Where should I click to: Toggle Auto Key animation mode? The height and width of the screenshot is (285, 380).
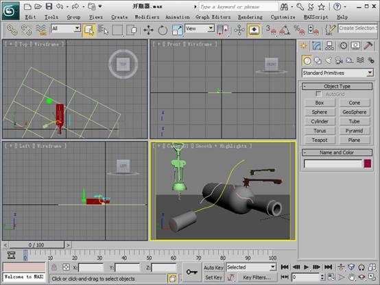click(213, 268)
